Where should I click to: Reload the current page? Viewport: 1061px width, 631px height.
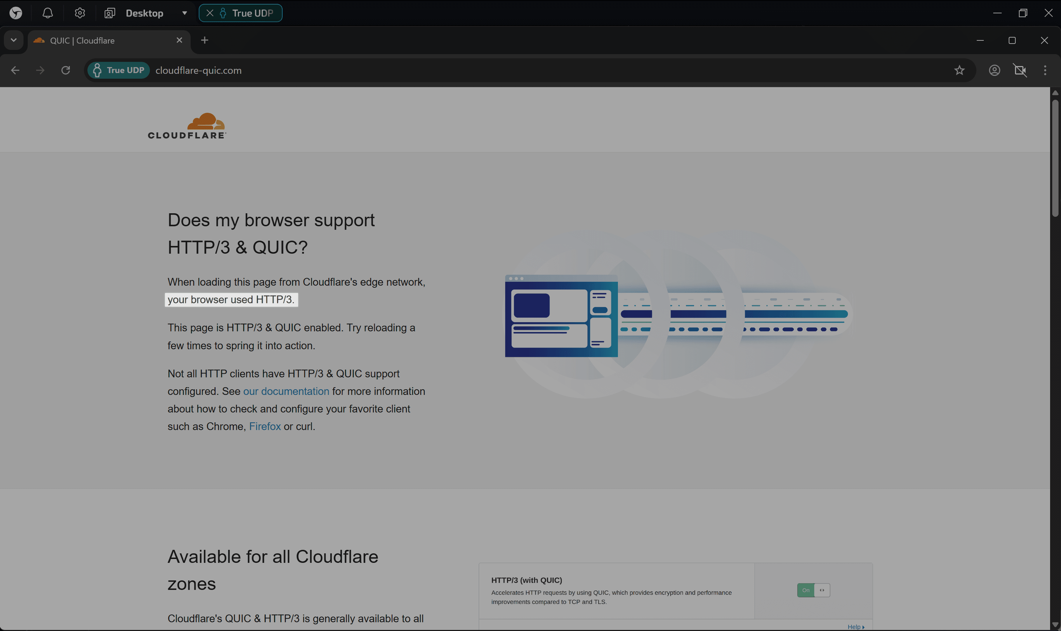click(65, 70)
